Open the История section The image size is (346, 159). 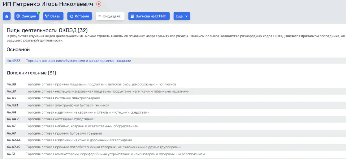[80, 16]
